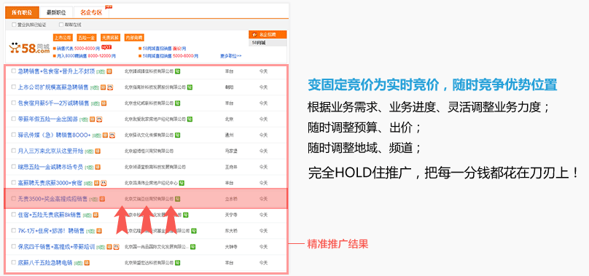The image size is (589, 276).
Task: Switch to the 最新职位 tab
Action: [x=56, y=12]
